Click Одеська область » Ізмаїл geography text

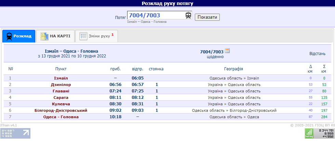tap(234, 78)
